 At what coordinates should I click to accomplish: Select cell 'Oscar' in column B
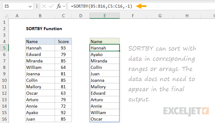[40, 93]
